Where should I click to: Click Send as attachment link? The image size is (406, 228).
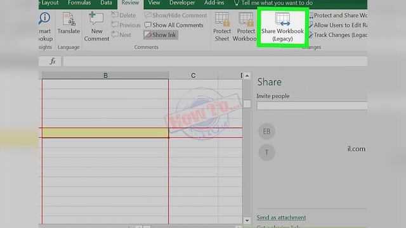point(281,218)
